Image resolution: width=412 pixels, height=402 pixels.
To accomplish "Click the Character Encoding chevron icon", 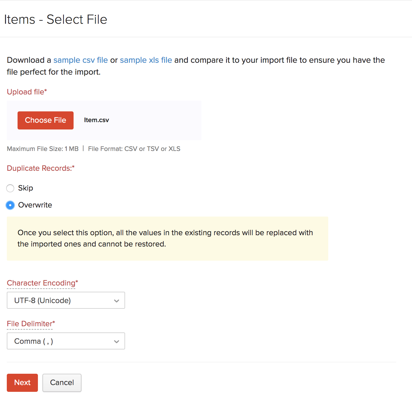I will pos(117,300).
